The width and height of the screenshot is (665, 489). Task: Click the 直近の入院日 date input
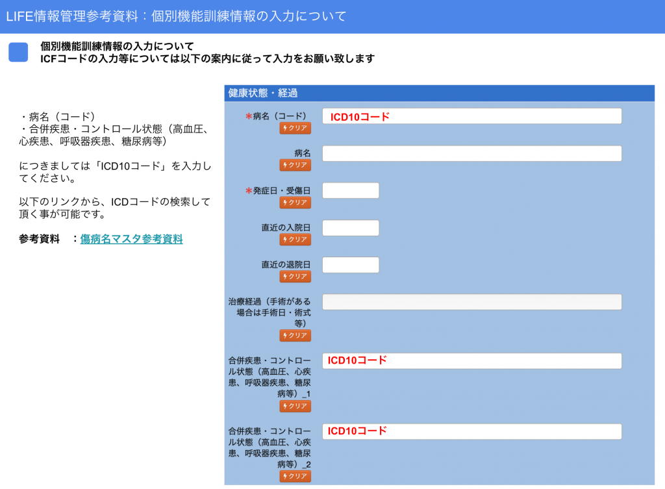coord(351,227)
